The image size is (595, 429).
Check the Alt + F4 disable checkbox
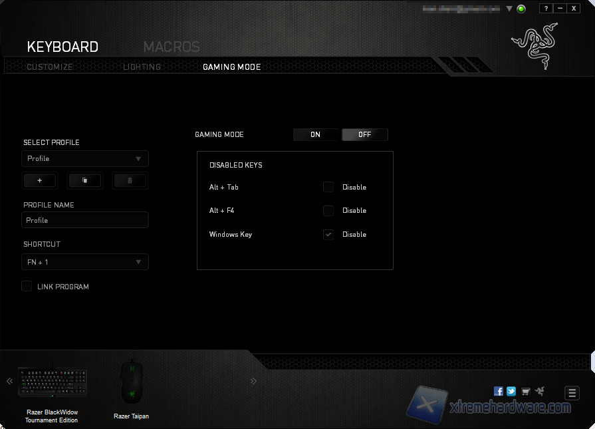pyautogui.click(x=328, y=211)
